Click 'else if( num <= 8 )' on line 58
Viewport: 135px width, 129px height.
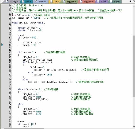coord(30,89)
